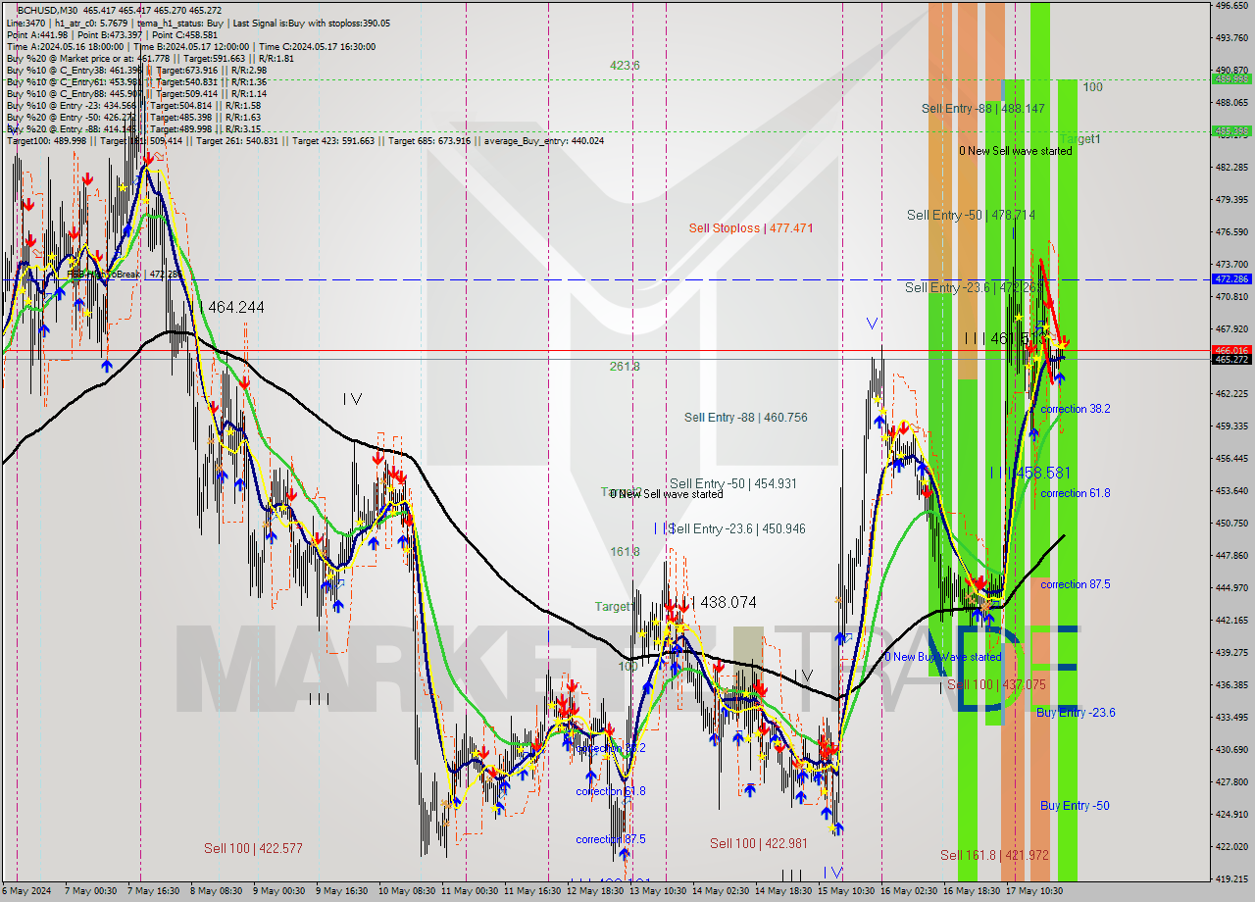
Task: Click the Buy Entry -50 label
Action: tap(1075, 806)
